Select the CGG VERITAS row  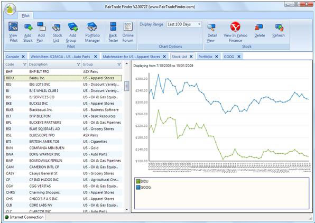click(x=63, y=186)
